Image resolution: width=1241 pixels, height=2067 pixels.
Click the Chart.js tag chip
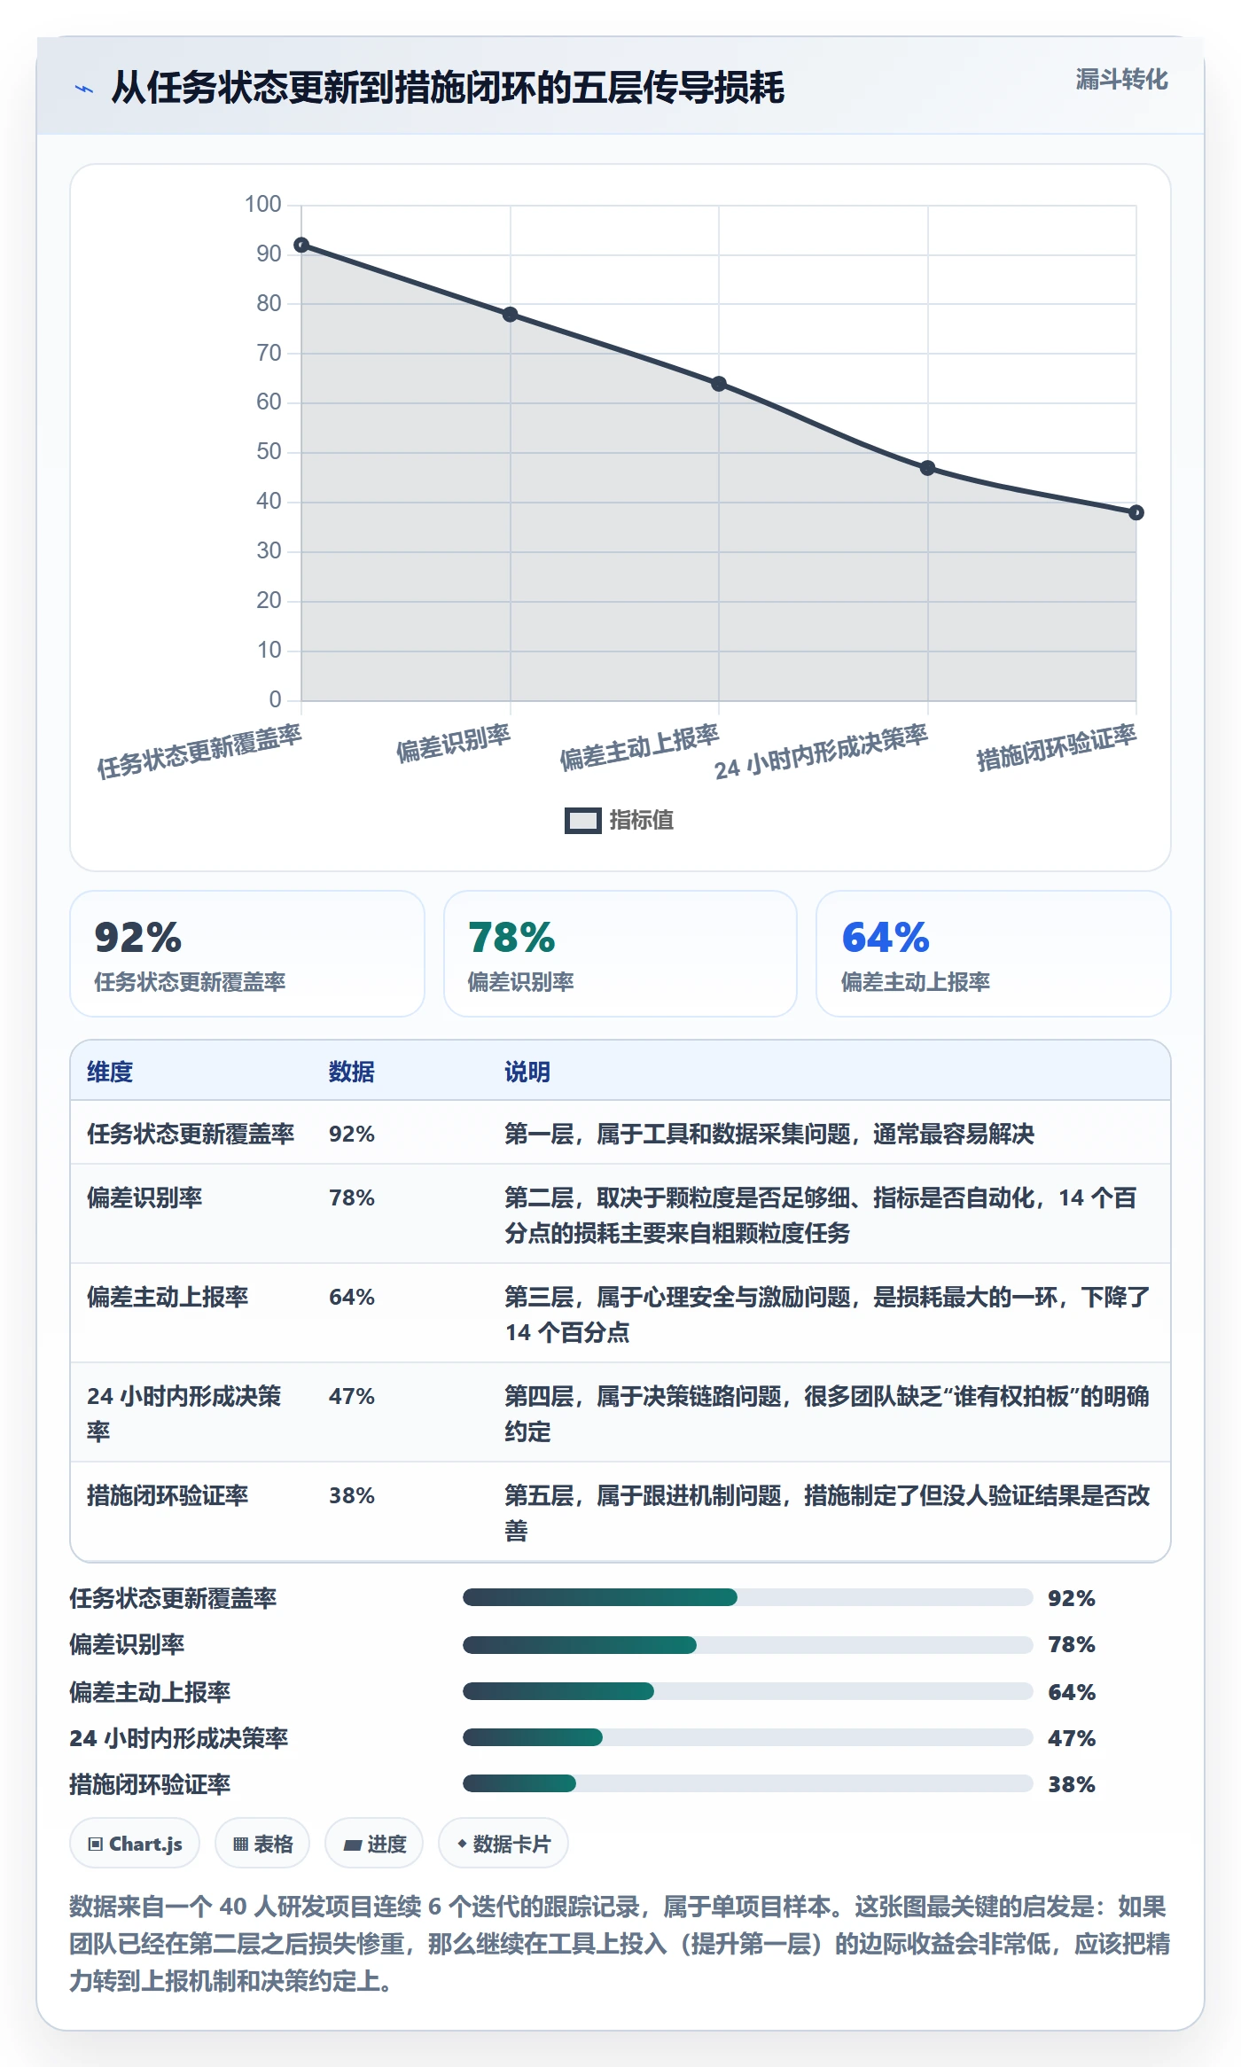pyautogui.click(x=135, y=1844)
